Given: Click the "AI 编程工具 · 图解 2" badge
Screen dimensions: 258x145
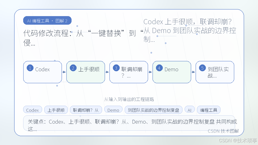Looking at the screenshot, I should (x=47, y=21).
